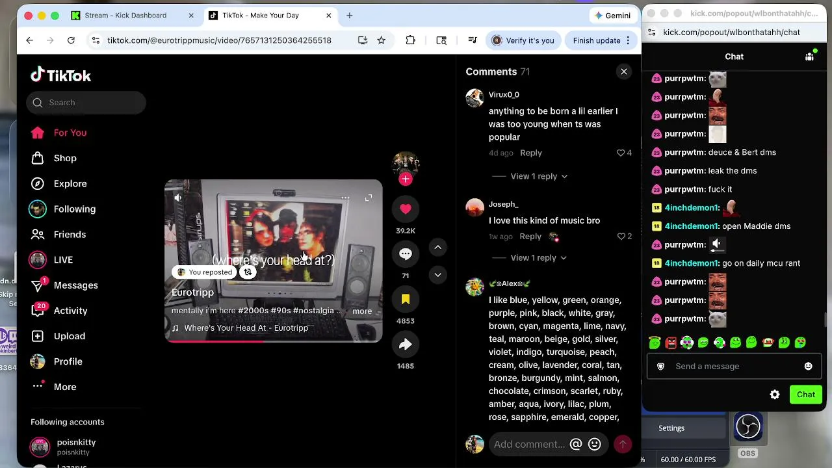Reply to Joseph_'s comment
832x468 pixels.
coord(530,237)
